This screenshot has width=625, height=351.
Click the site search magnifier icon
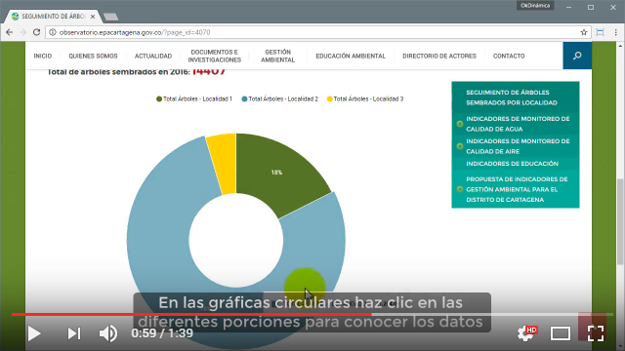point(577,56)
